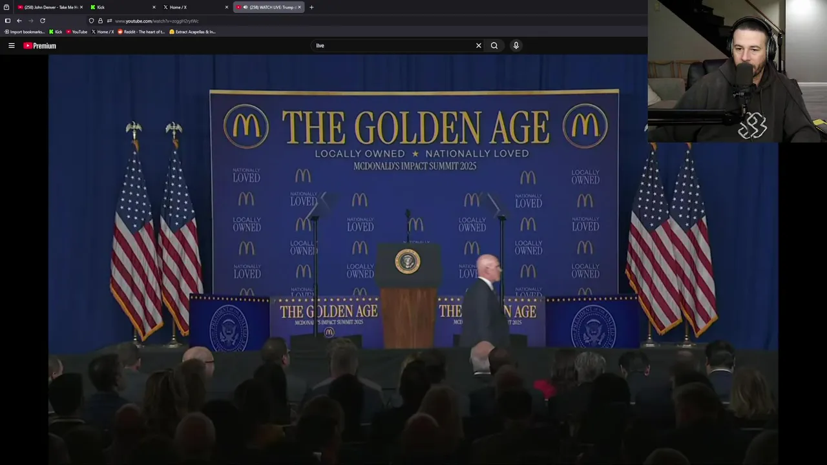Screen dimensions: 827x465
Task: Open site permissions icon in address bar
Action: point(109,21)
